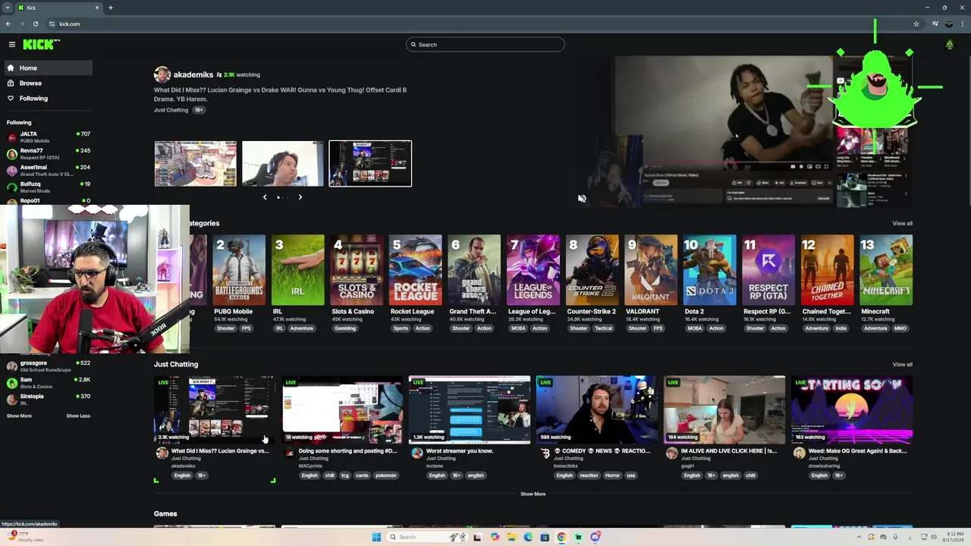This screenshot has height=546, width=971.
Task: Open Revna77 in followed channels
Action: [49, 153]
